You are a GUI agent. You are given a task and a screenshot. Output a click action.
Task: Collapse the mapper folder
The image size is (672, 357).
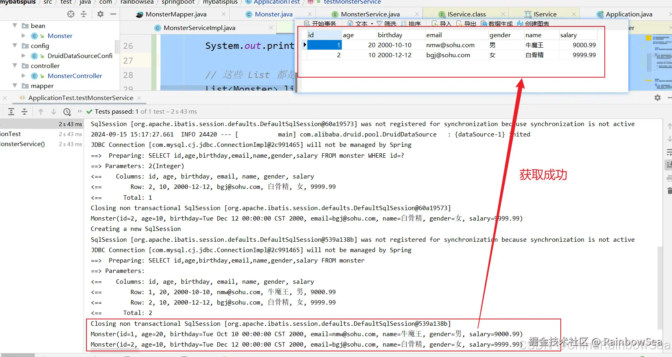(15, 86)
